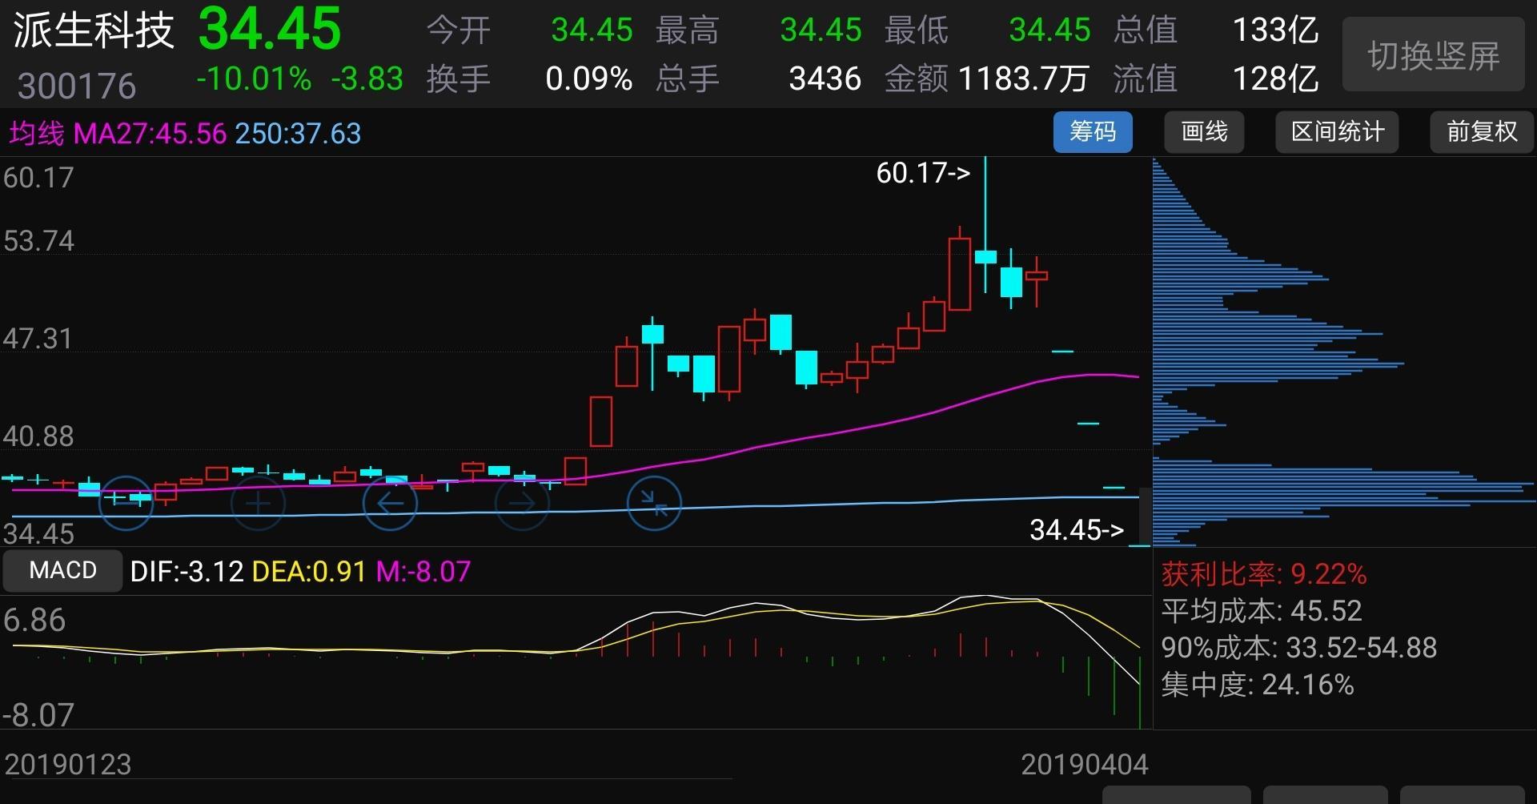Tap the M:-8.07 MACD value
The height and width of the screenshot is (804, 1537).
tap(423, 571)
